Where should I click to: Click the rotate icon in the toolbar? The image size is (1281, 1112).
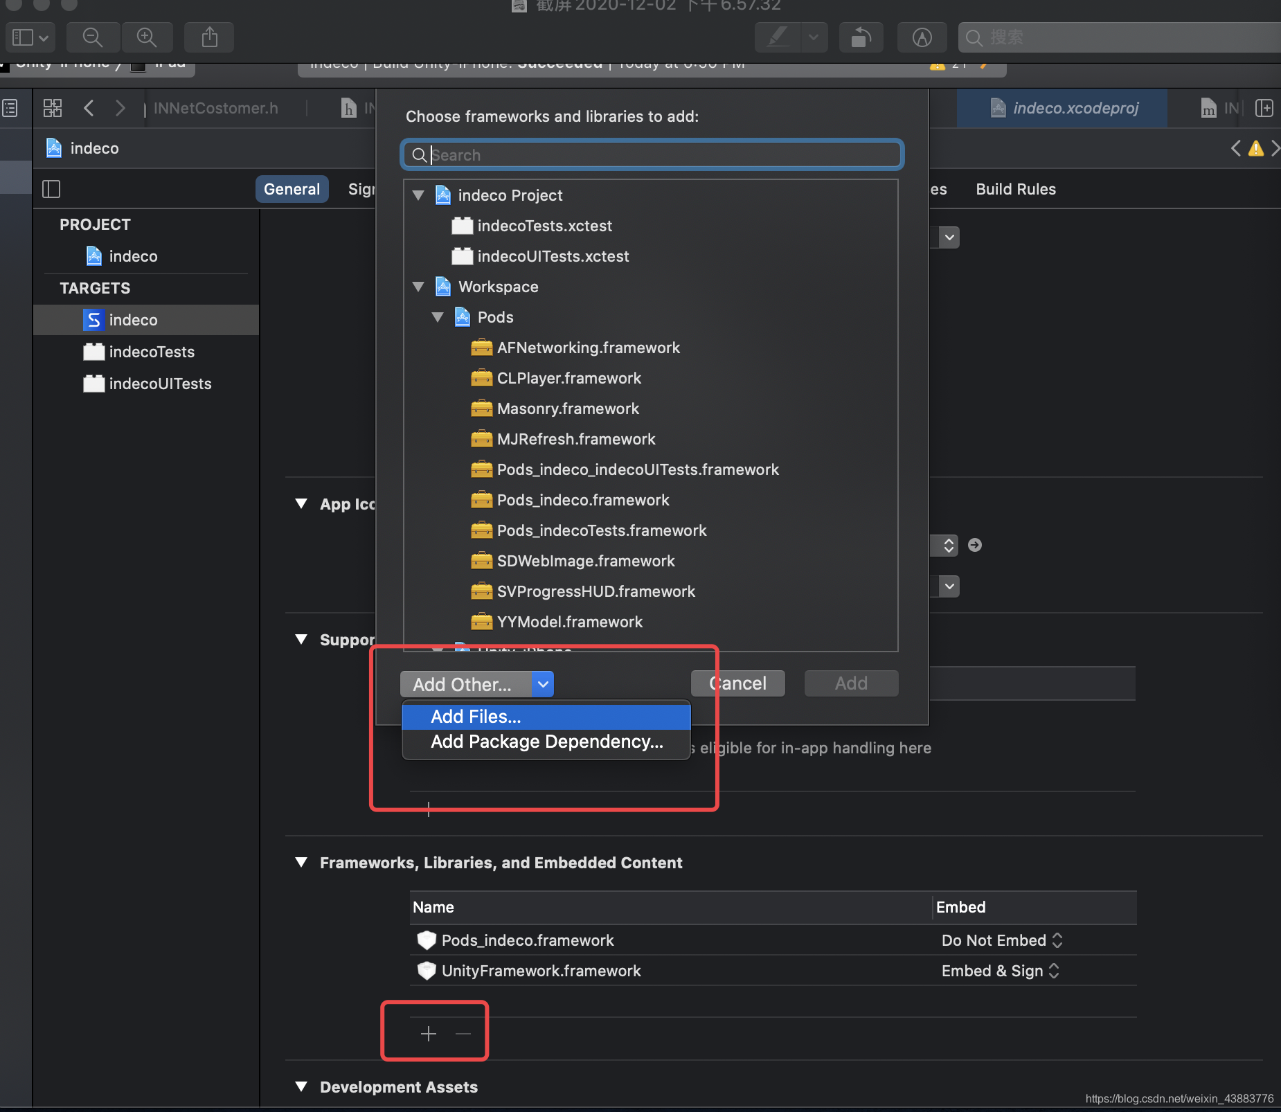[x=861, y=37]
